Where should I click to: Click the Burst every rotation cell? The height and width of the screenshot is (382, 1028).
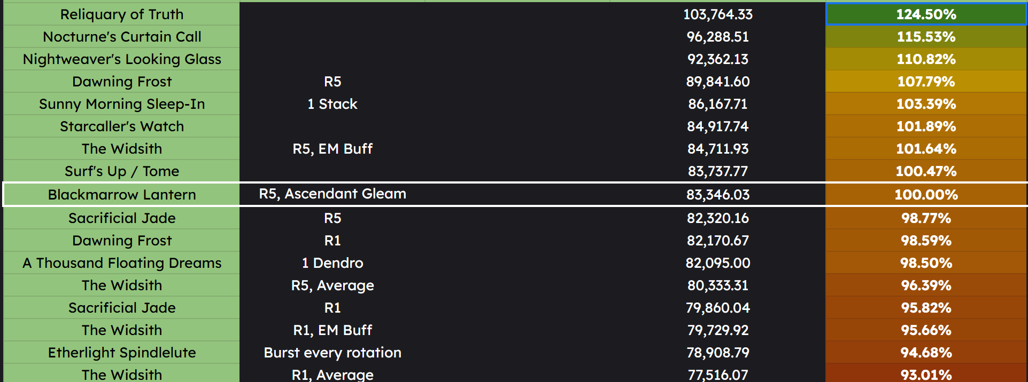(332, 353)
